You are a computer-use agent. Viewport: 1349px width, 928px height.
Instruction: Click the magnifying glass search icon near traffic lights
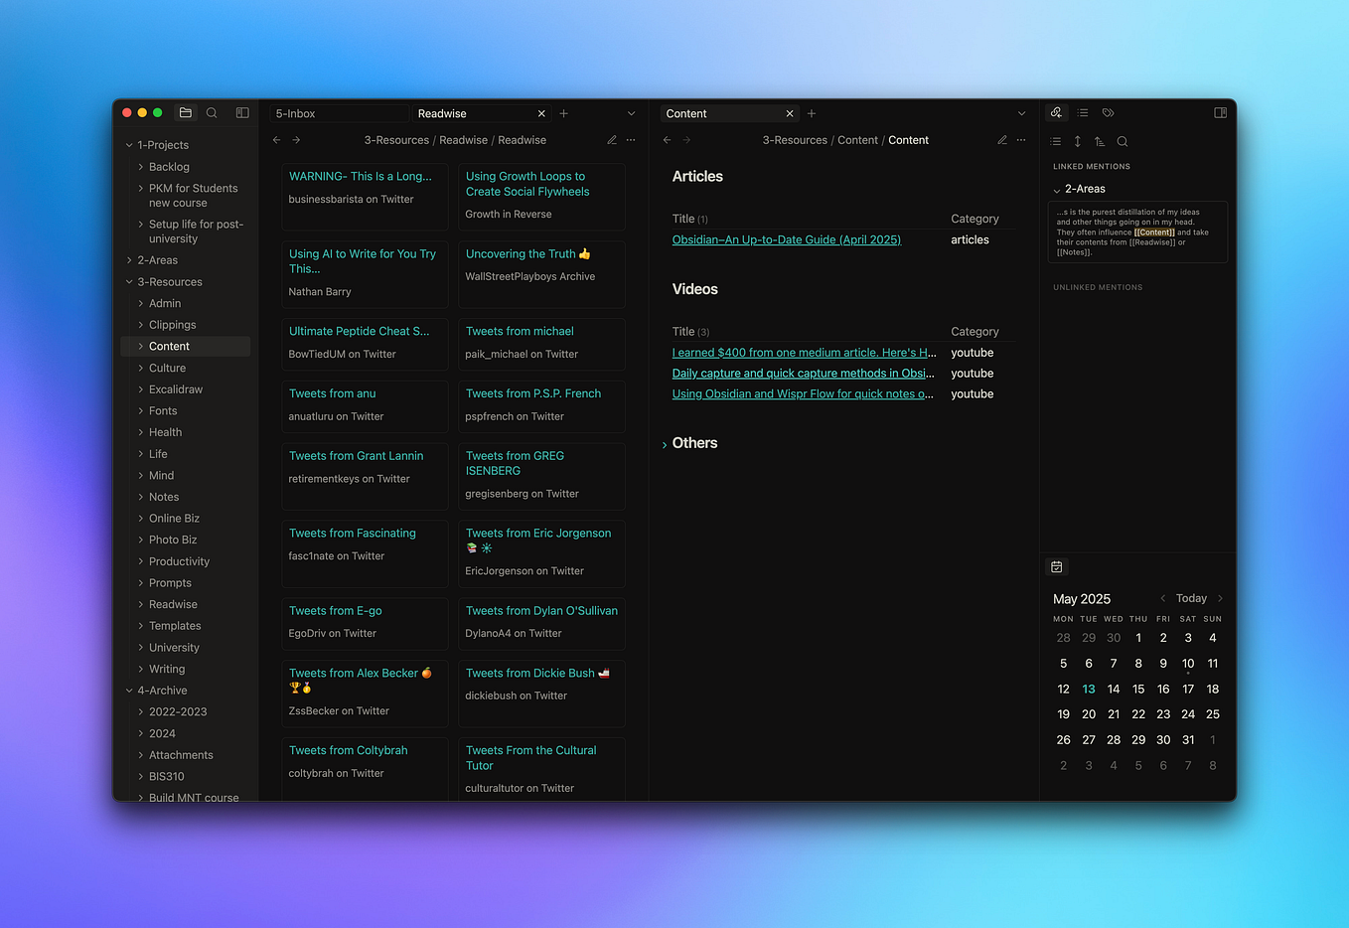[x=212, y=112]
